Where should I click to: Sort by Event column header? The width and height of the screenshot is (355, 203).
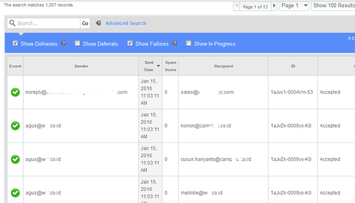[15, 66]
